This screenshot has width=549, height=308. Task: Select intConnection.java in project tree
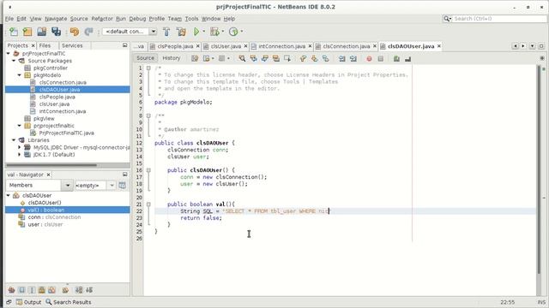(63, 111)
